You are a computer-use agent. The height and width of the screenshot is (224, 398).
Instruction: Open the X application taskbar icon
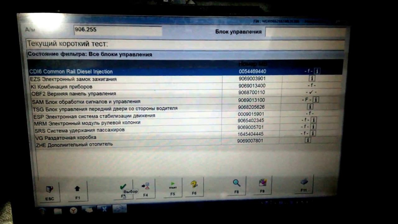[104, 209]
